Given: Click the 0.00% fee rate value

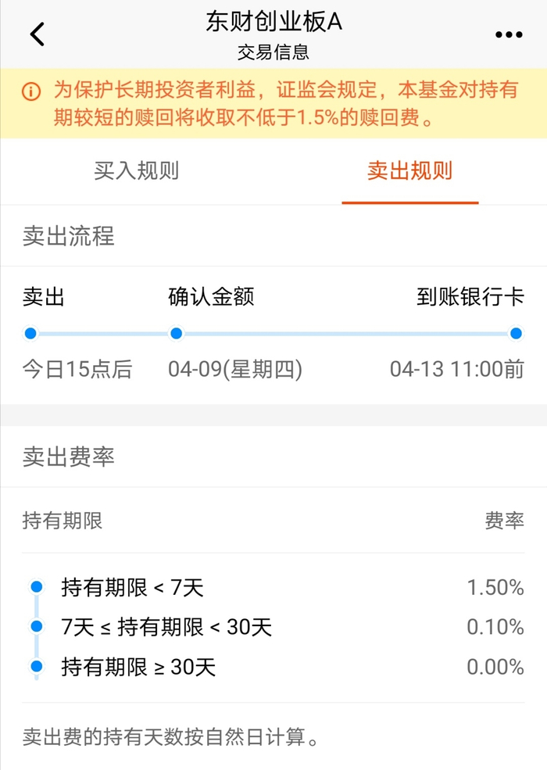Looking at the screenshot, I should click(495, 667).
